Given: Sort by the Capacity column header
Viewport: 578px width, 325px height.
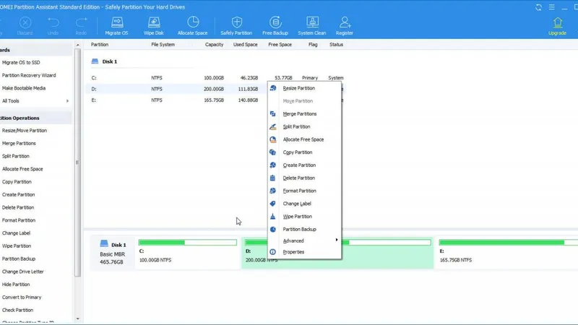Looking at the screenshot, I should pyautogui.click(x=214, y=45).
